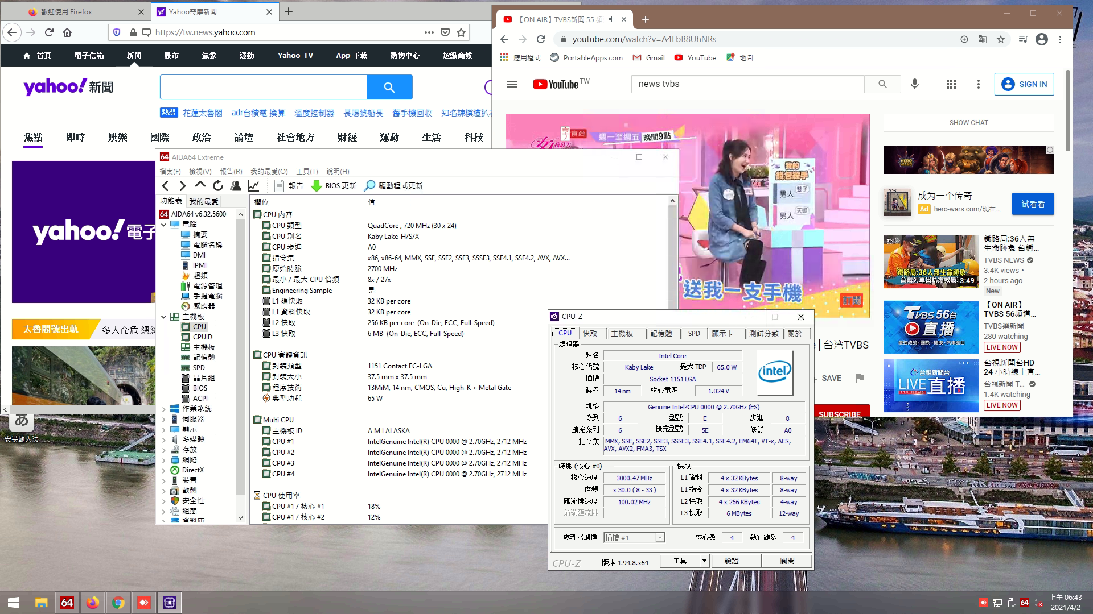Image resolution: width=1093 pixels, height=614 pixels.
Task: Click AIDA64 content pane vertical scrollbar
Action: pyautogui.click(x=672, y=256)
